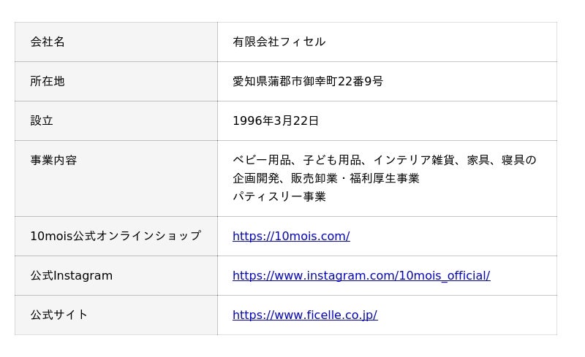Click the パティスリー事業 text line
The image size is (585, 357).
click(279, 196)
